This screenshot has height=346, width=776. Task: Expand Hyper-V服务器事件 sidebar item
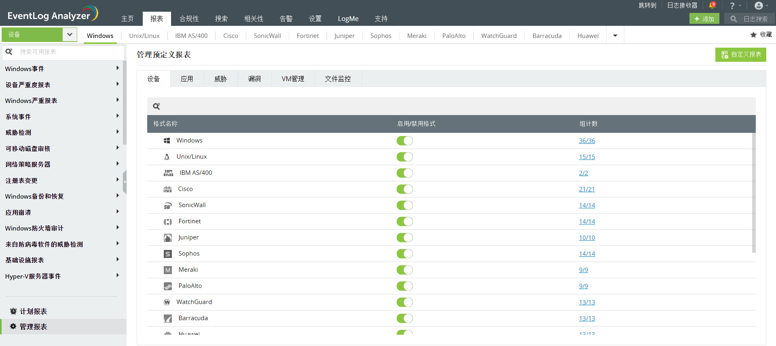118,275
